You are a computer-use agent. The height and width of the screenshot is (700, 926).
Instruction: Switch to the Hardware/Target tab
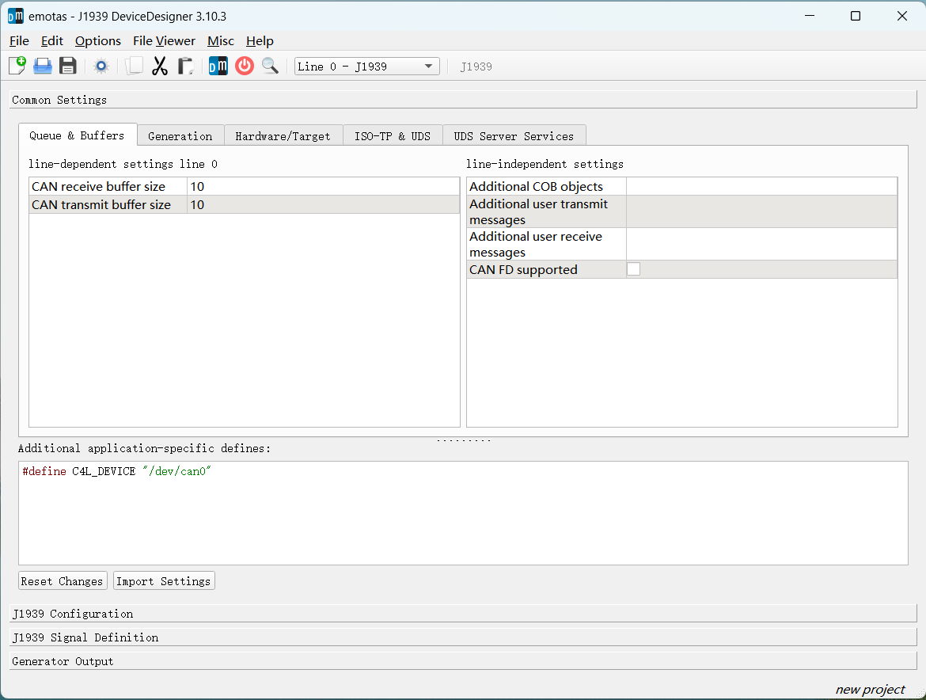coord(283,136)
